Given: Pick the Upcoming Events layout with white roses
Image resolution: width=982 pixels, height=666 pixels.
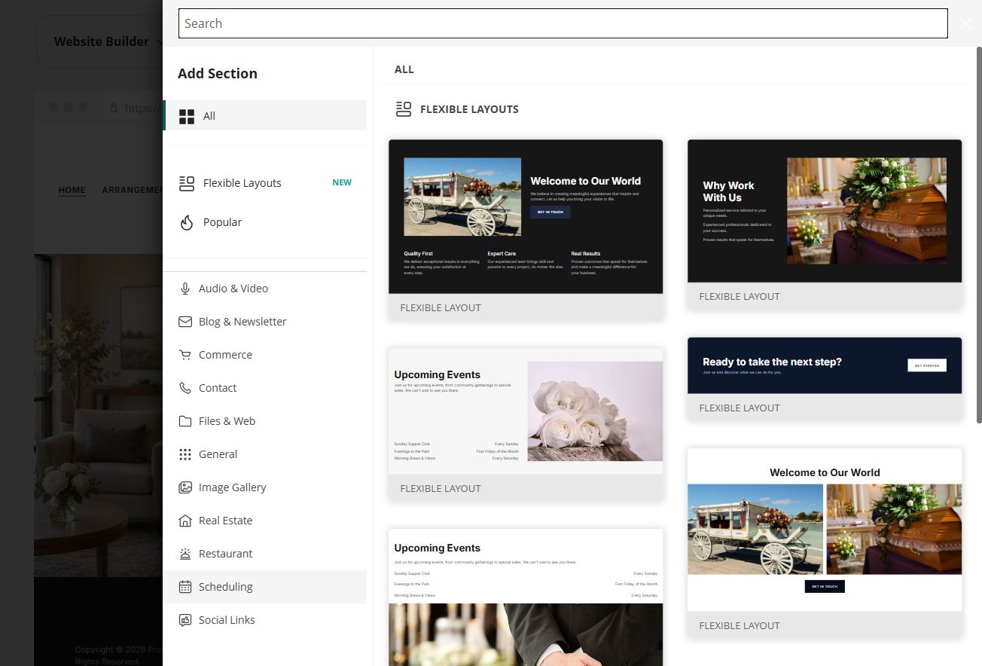Looking at the screenshot, I should tap(526, 411).
